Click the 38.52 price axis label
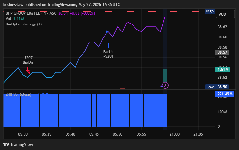 (x=222, y=77)
